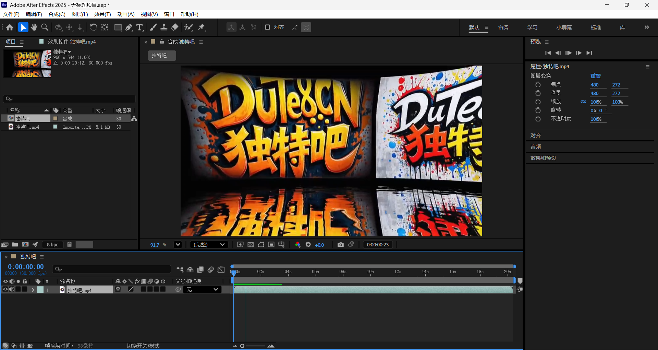Select the Hand tool

(34, 27)
